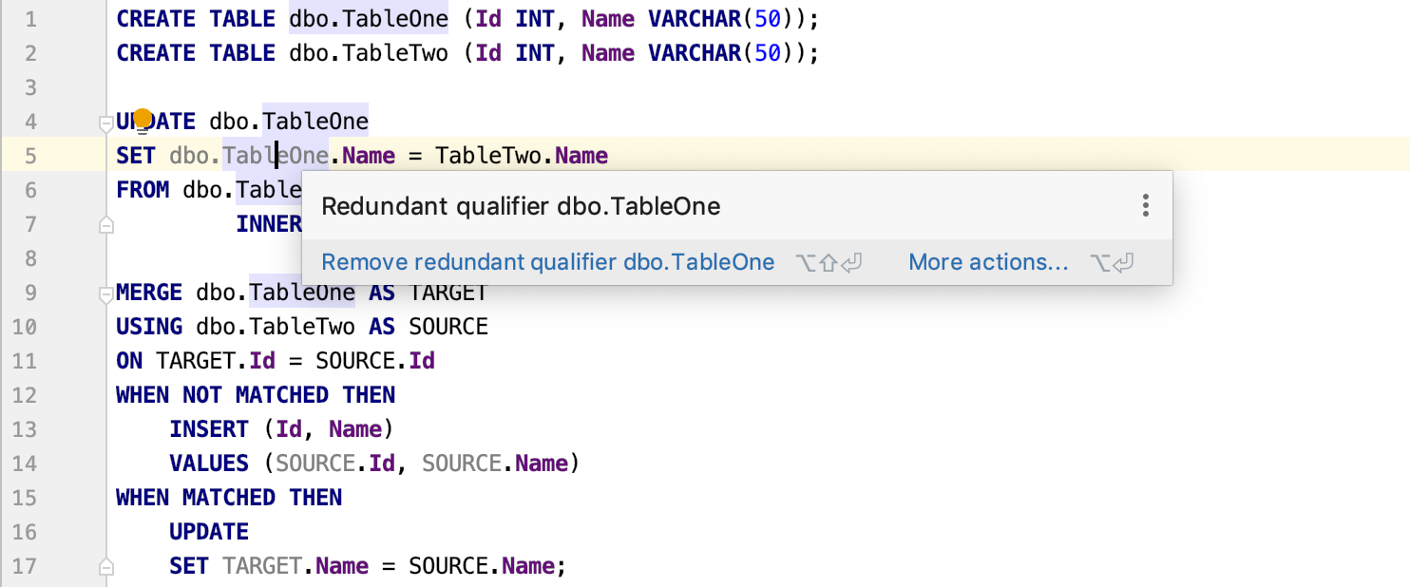This screenshot has height=587, width=1410.
Task: Click the fold end marker on line 17
Action: 105,566
